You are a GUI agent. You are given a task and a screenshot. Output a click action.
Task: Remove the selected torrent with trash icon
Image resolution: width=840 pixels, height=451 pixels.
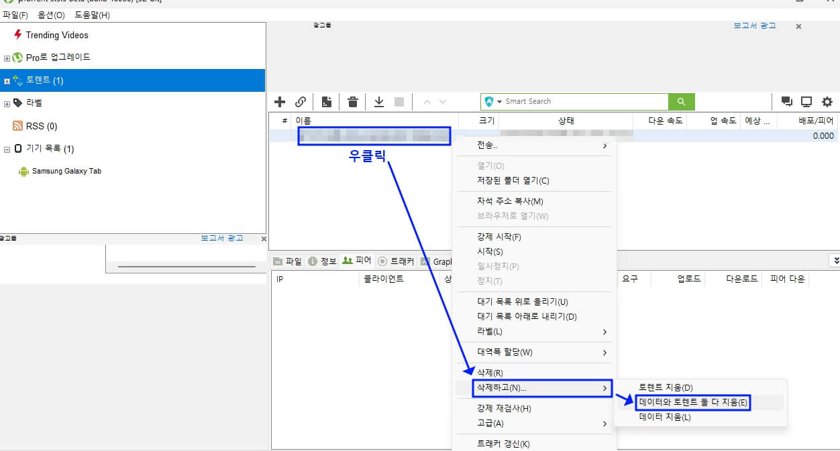[352, 102]
